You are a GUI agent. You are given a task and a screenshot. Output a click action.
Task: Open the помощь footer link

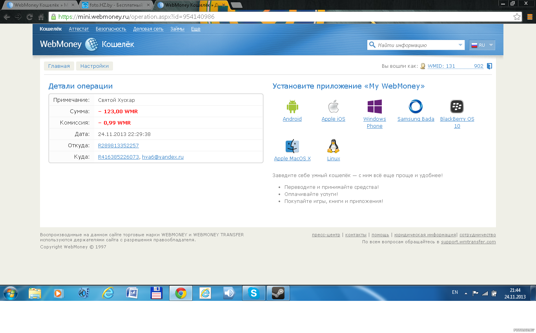[x=380, y=235]
